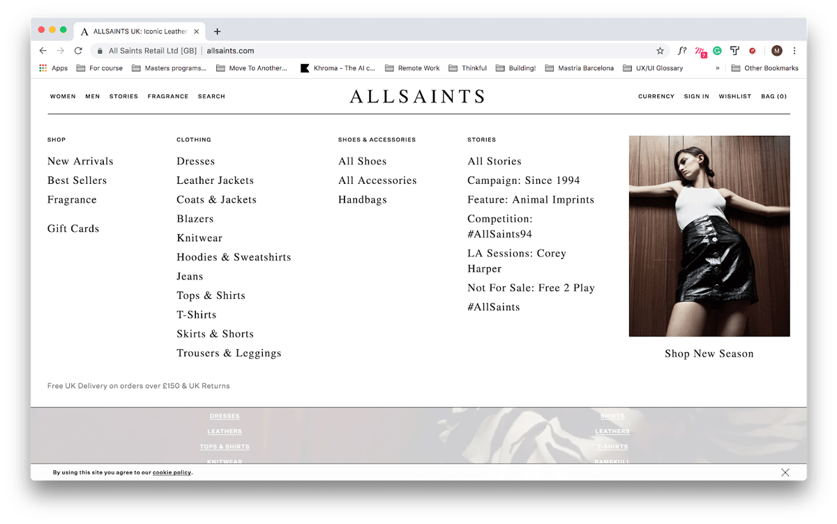
Task: Open the Khroma bookmark
Action: (338, 68)
